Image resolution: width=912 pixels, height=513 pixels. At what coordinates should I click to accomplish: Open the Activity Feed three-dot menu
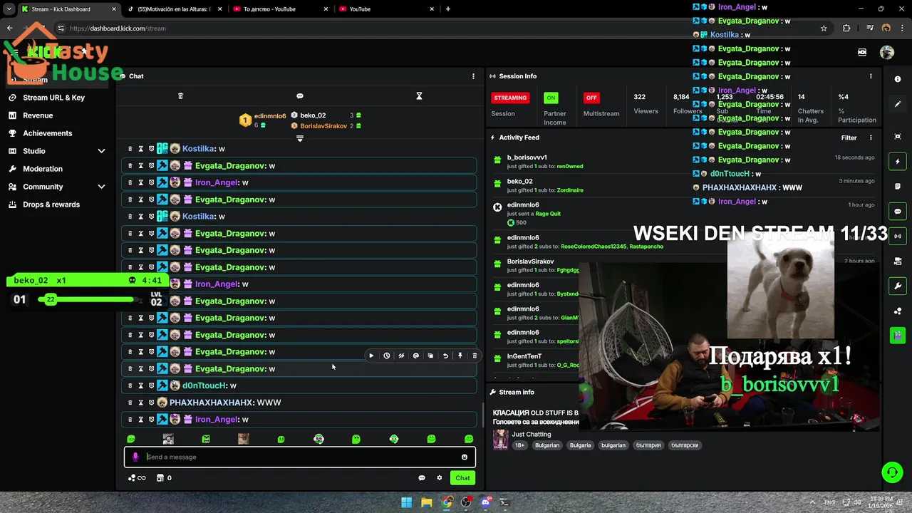pos(871,138)
